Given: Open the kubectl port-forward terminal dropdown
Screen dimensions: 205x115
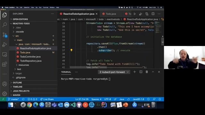Looking at the screenshot, I should click(x=114, y=72).
